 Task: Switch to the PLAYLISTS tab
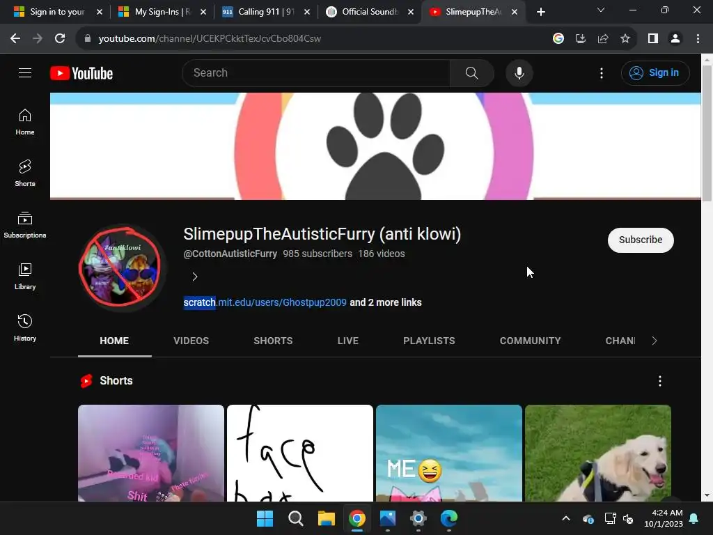coord(429,341)
